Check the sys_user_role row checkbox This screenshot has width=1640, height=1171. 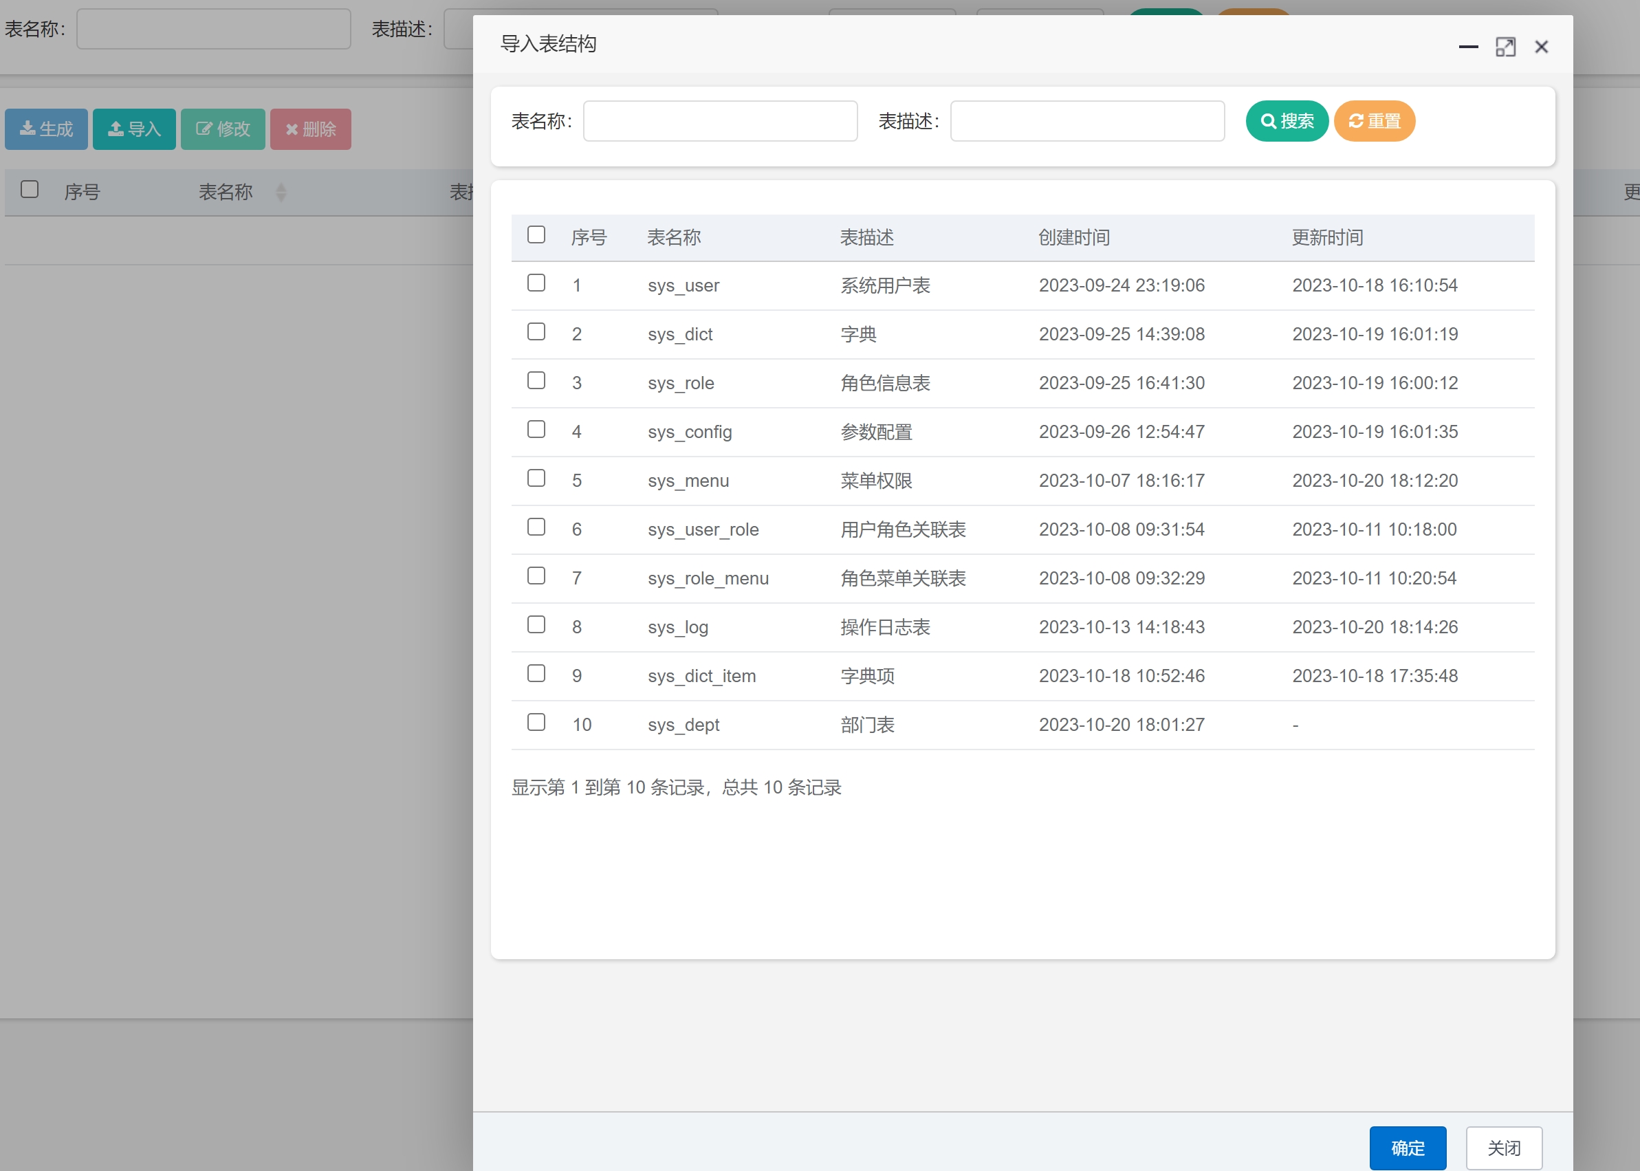coord(536,527)
